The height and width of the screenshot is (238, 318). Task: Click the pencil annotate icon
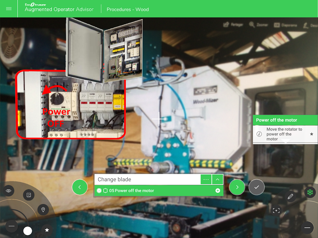click(290, 196)
